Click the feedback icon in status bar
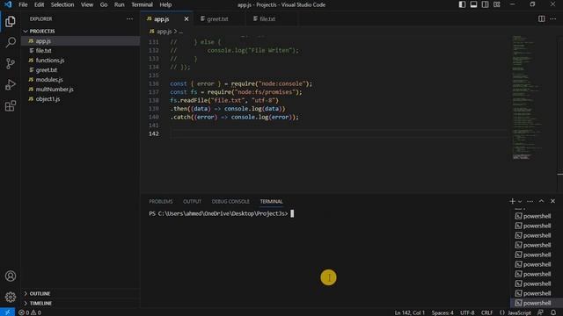This screenshot has height=316, width=563. 540,312
